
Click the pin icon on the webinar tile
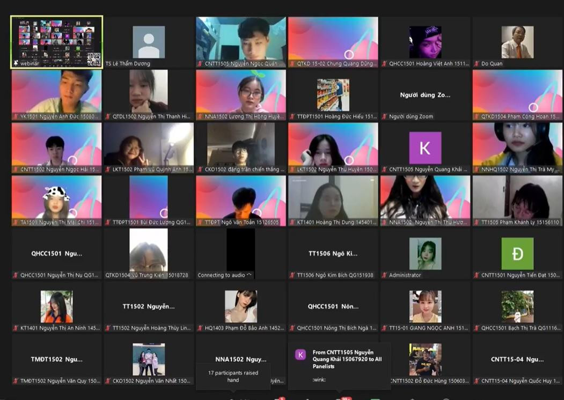click(x=16, y=64)
